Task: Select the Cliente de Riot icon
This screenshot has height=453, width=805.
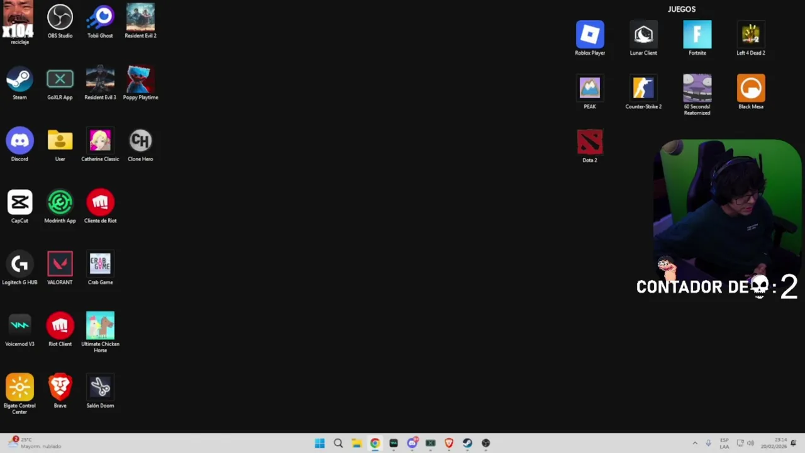Action: click(x=100, y=206)
